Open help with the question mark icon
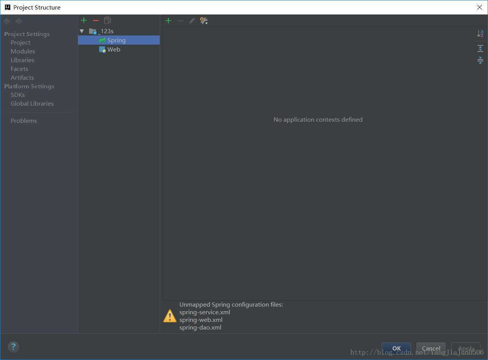The width and height of the screenshot is (488, 360). [x=13, y=347]
